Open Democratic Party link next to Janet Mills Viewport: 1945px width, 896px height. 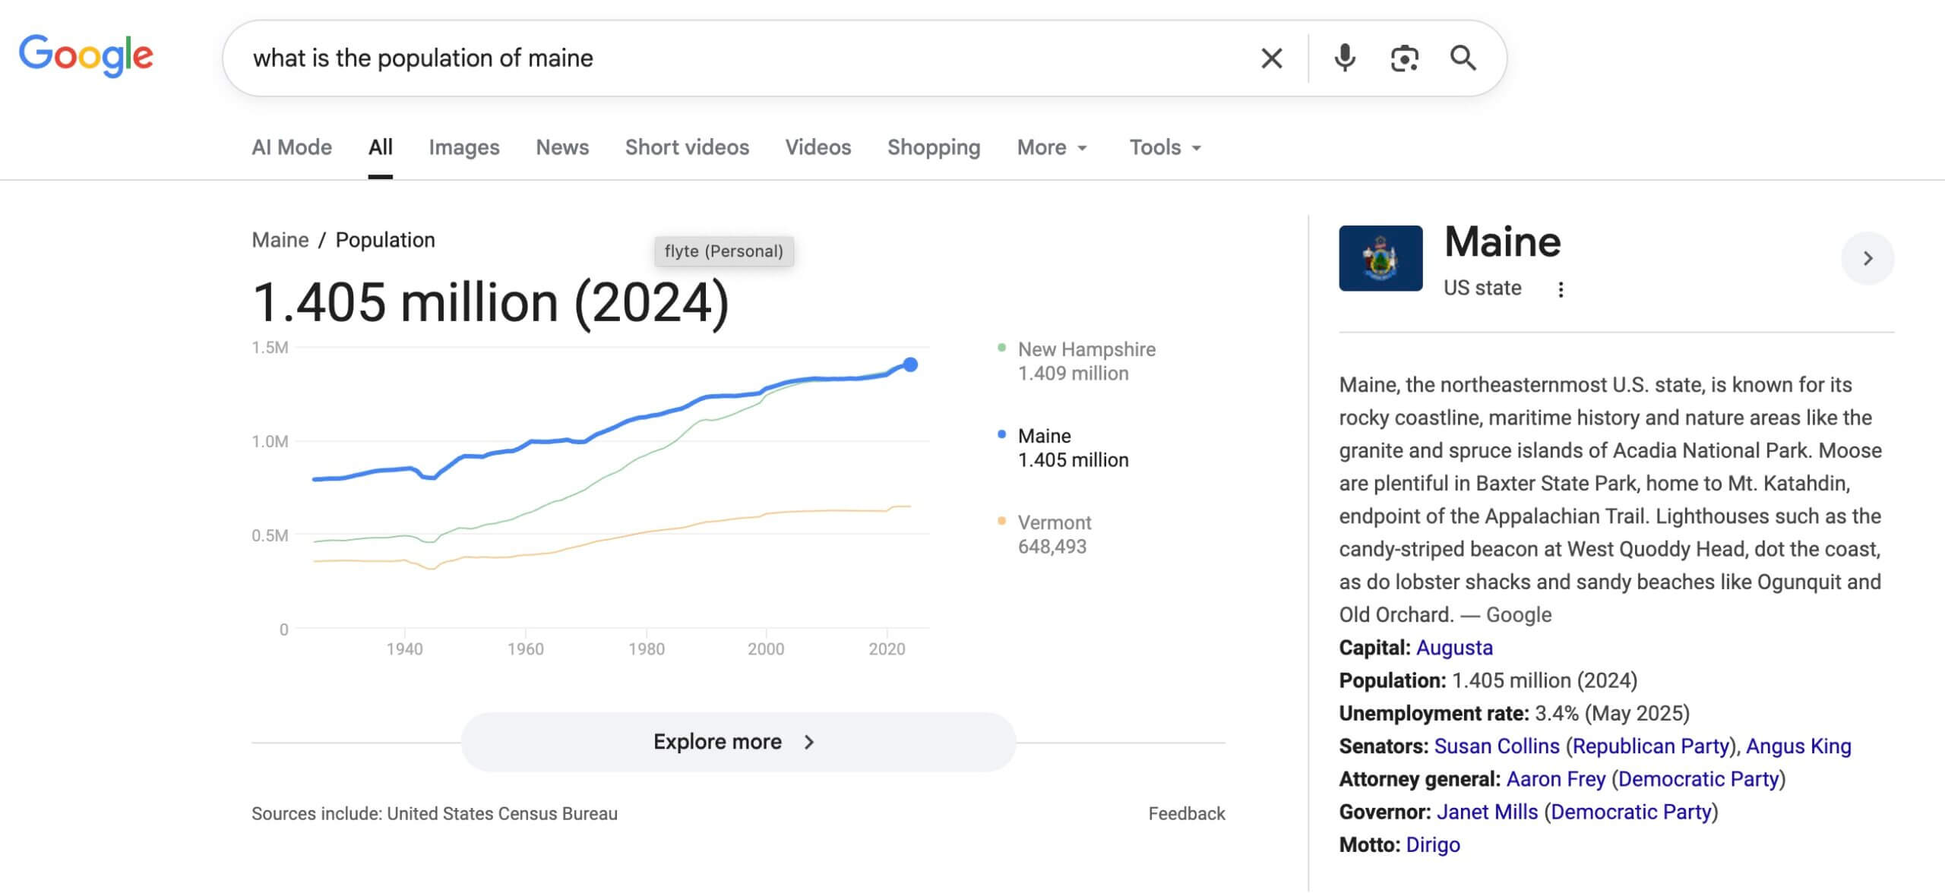point(1631,812)
